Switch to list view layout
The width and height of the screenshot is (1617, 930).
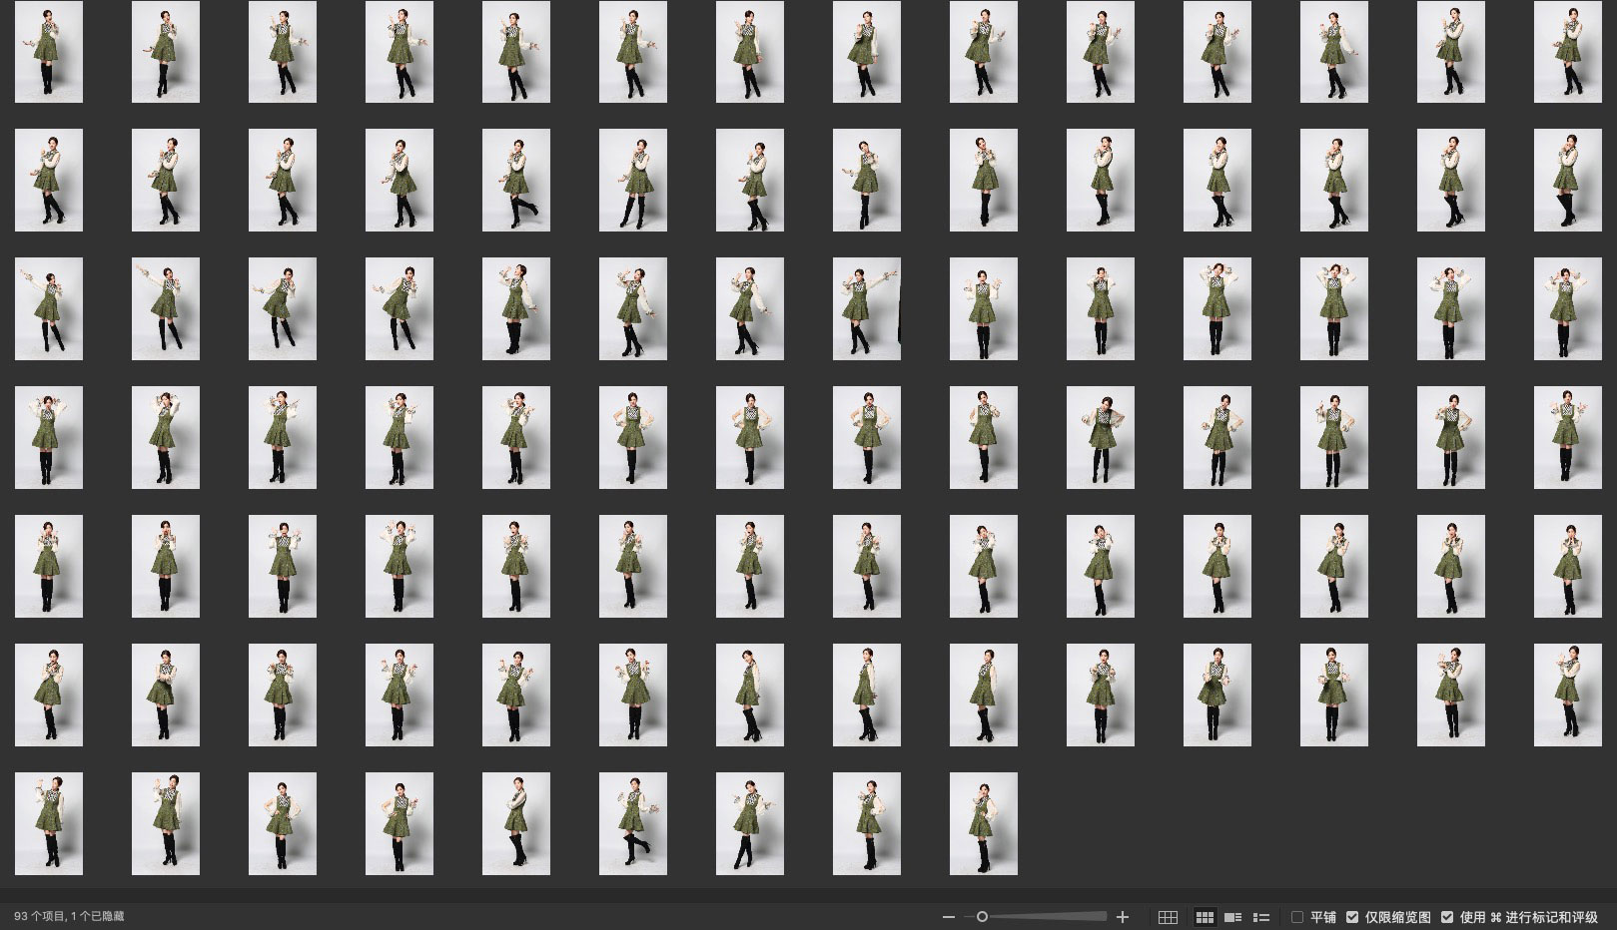click(1261, 917)
